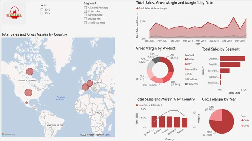The width and height of the screenshot is (252, 141).
Task: Select Amarilla in the Product legend
Action: click(x=191, y=69)
